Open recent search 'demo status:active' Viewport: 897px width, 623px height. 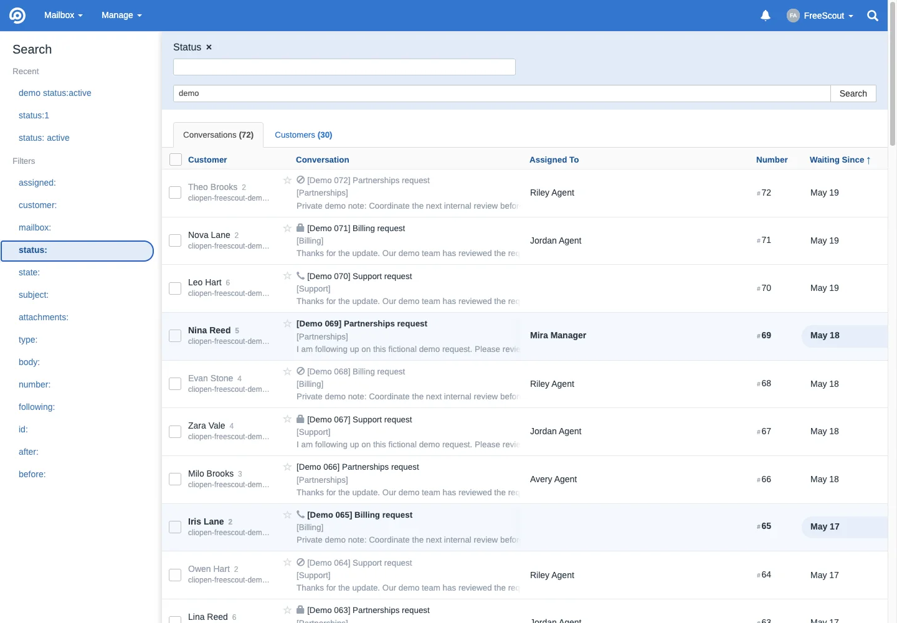tap(55, 93)
